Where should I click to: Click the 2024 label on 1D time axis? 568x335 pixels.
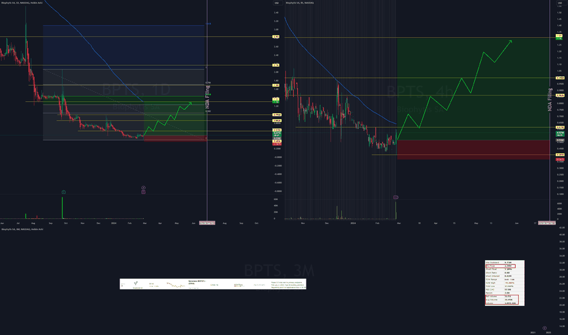click(114, 223)
